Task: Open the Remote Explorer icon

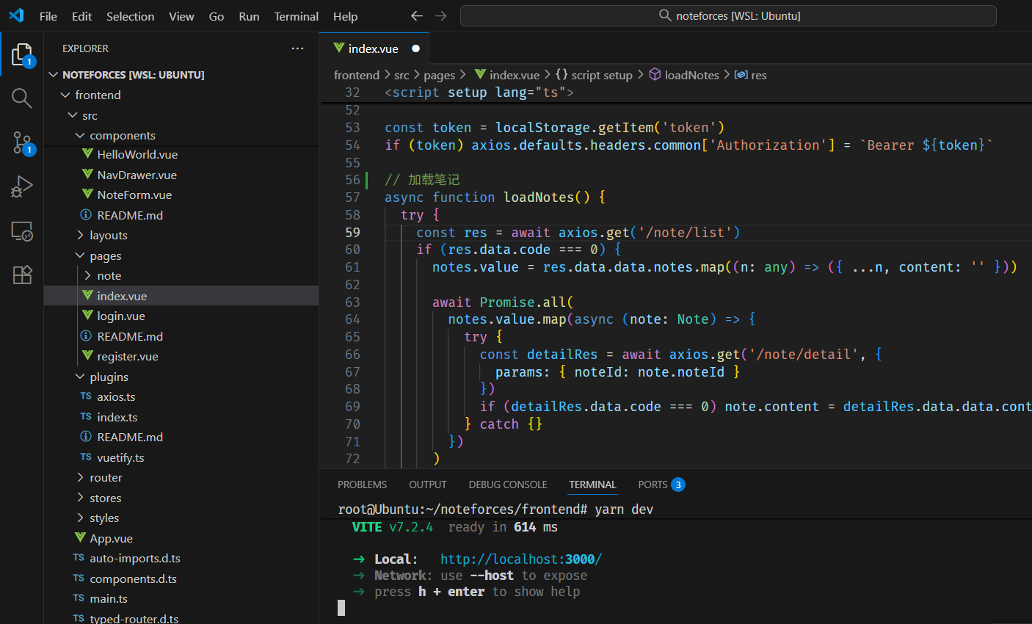Action: click(22, 231)
